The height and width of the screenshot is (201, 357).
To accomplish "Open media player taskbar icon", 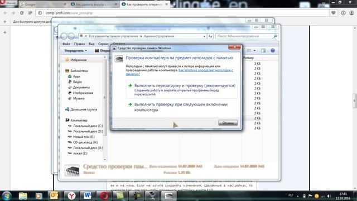I will coord(38,196).
